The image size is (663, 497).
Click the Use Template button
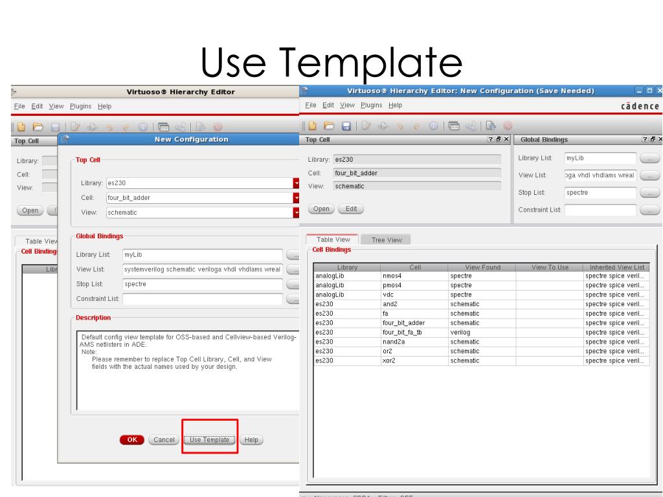click(x=209, y=440)
